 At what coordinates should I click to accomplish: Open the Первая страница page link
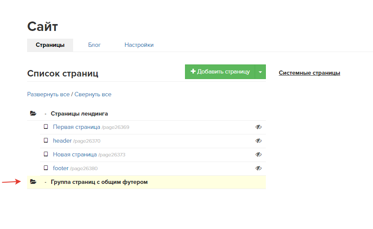(x=76, y=127)
